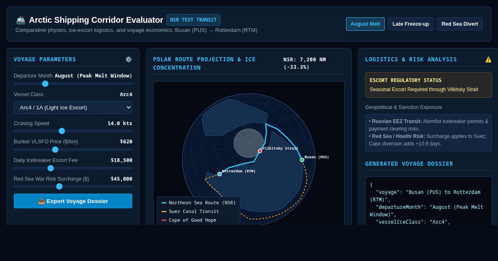This screenshot has height=261, width=498.
Task: Open the Vessel Class dropdown
Action: (73, 107)
